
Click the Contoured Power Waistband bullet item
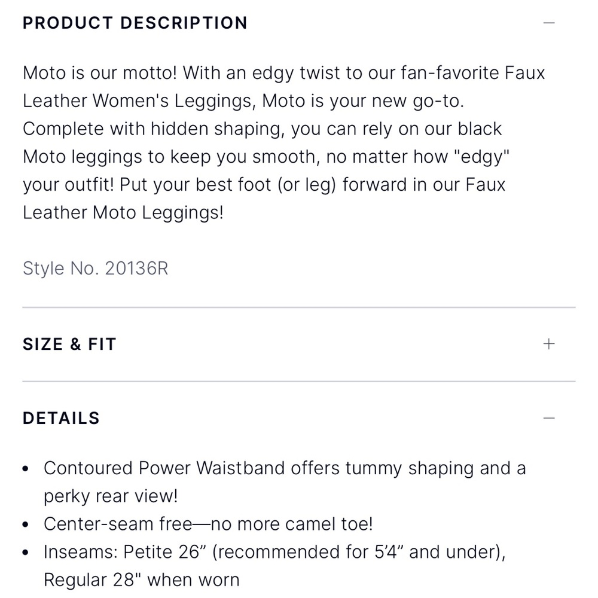pos(285,468)
